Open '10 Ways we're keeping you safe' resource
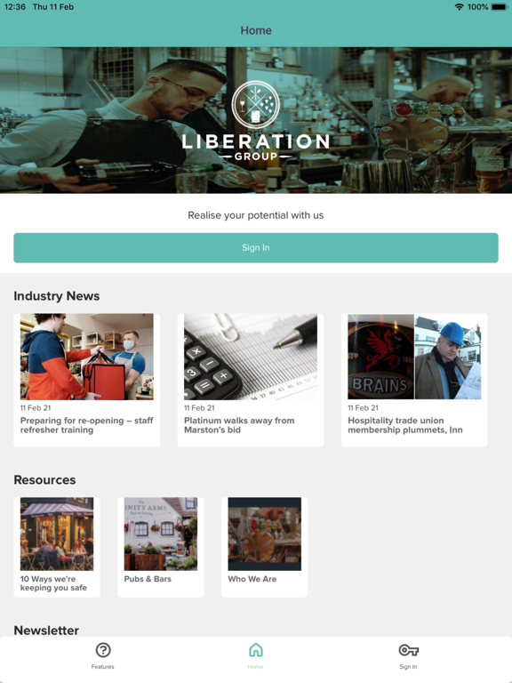 point(57,547)
